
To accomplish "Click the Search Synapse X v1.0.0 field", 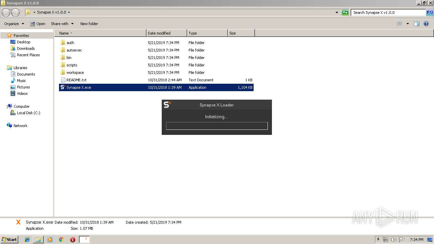I will click(388, 13).
